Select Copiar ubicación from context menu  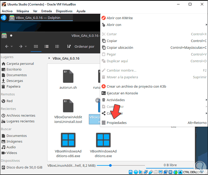(154, 48)
